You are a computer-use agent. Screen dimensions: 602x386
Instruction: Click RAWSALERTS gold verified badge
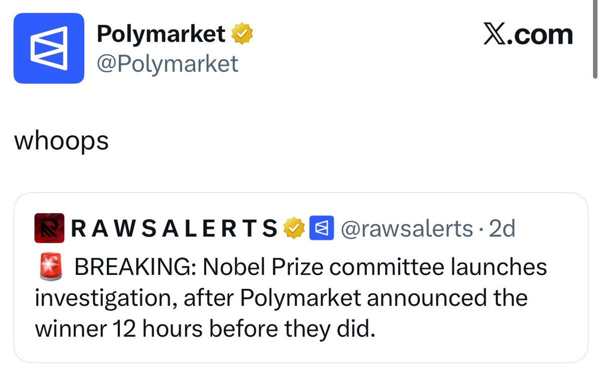[x=294, y=229]
